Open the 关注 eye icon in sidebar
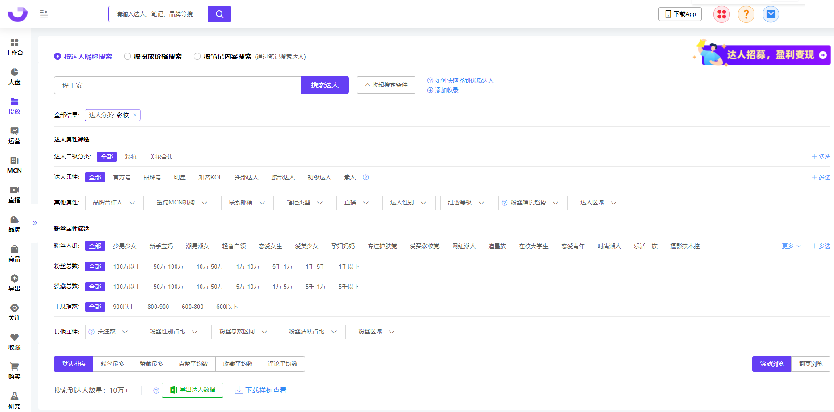This screenshot has height=412, width=834. point(14,308)
